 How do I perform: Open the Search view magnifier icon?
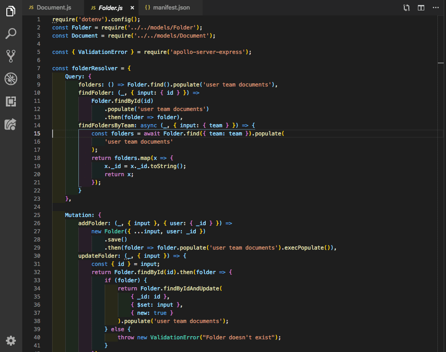coord(11,34)
